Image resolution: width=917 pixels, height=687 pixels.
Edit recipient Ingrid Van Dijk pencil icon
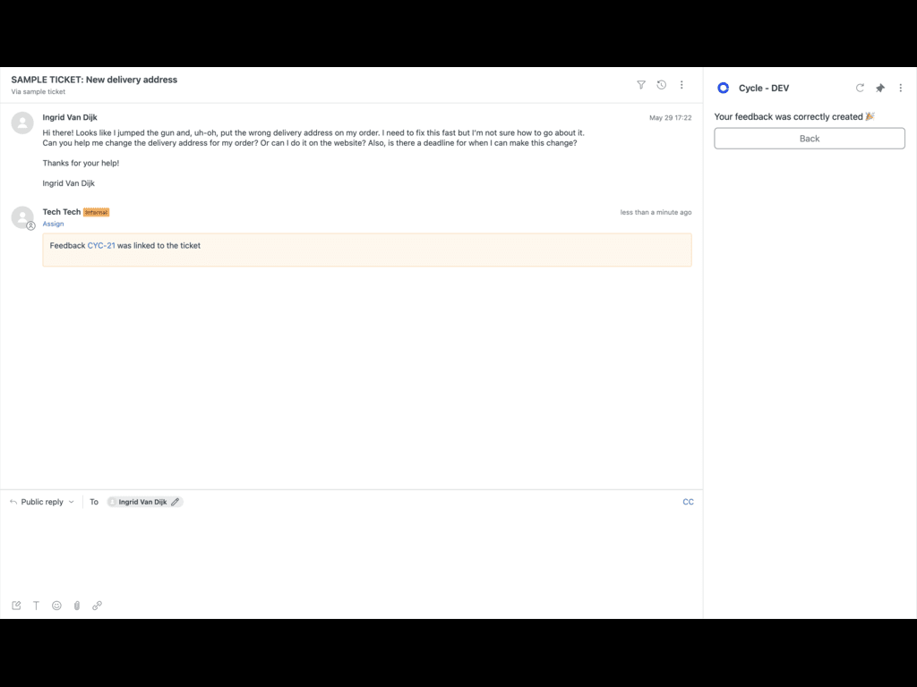176,502
